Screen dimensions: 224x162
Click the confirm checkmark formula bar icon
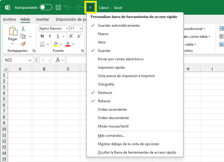(50, 60)
